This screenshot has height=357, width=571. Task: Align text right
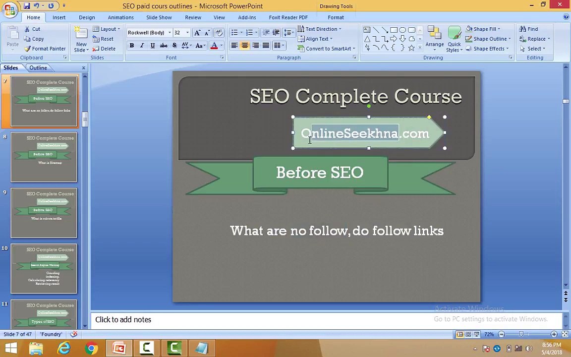pos(255,46)
